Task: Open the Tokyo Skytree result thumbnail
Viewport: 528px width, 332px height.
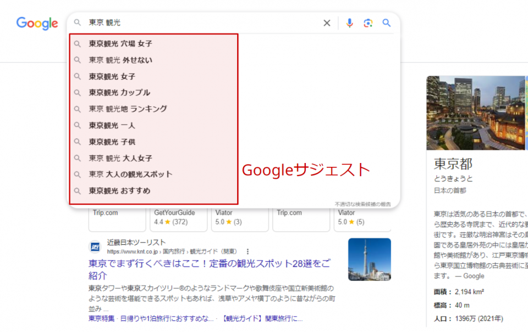Action: [x=369, y=259]
